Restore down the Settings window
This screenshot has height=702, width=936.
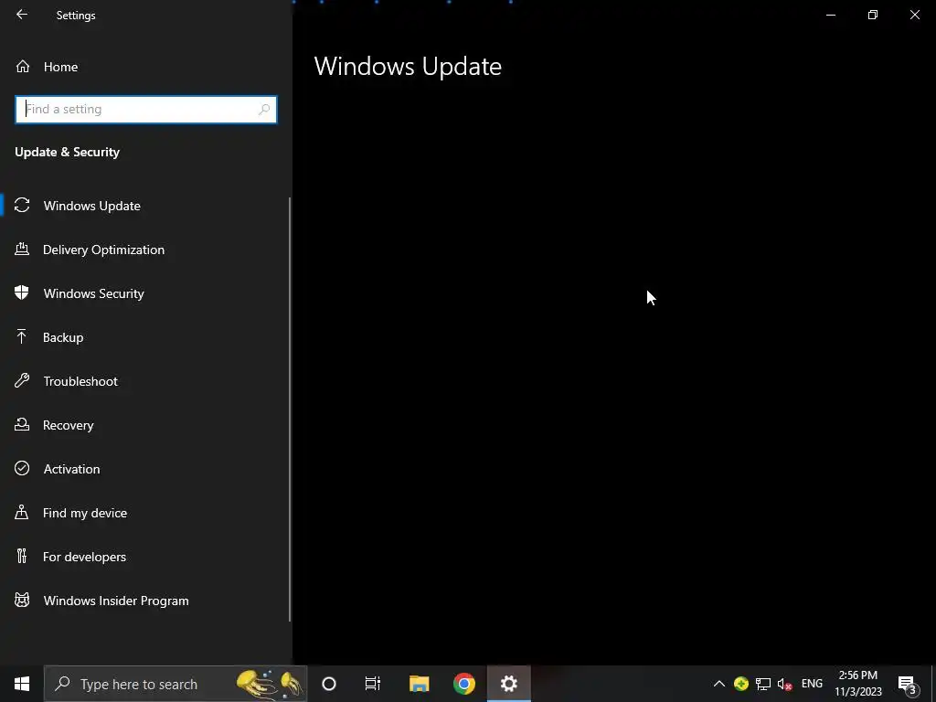pos(873,15)
